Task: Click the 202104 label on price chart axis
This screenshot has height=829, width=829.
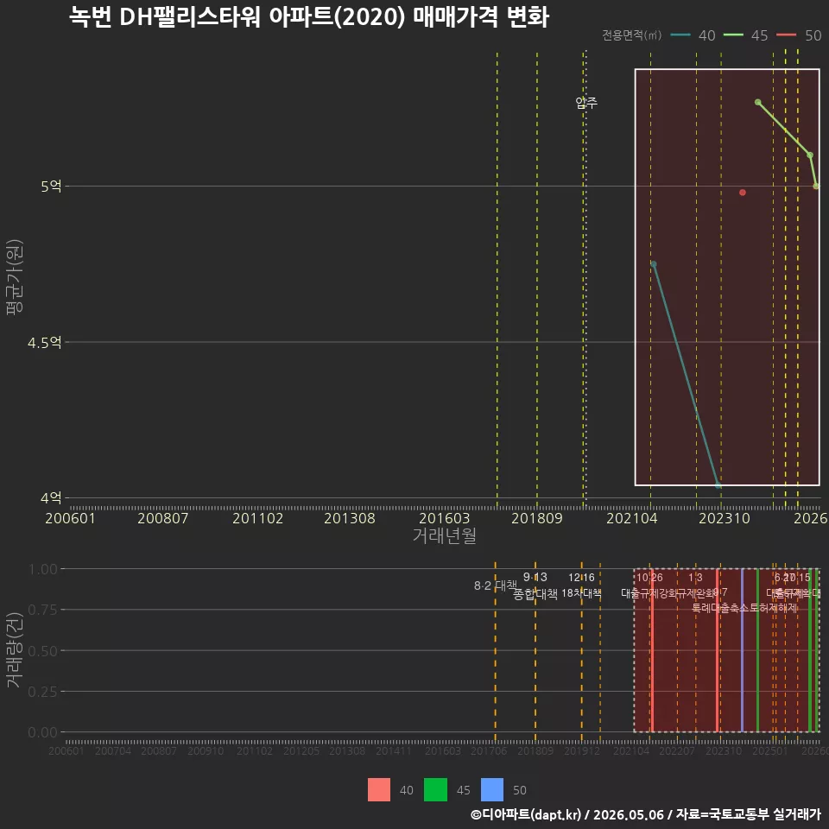Action: click(x=632, y=518)
